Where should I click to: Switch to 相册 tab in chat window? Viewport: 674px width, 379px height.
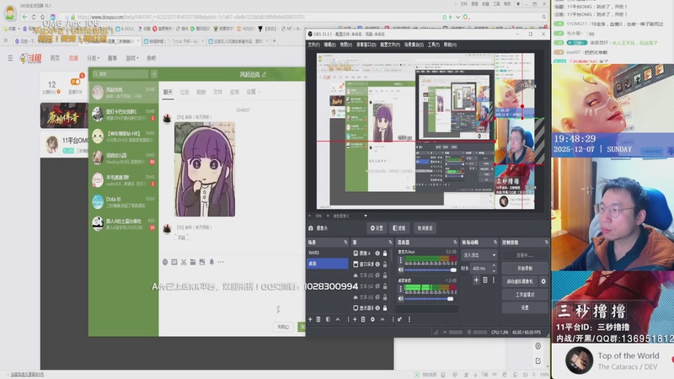(201, 92)
